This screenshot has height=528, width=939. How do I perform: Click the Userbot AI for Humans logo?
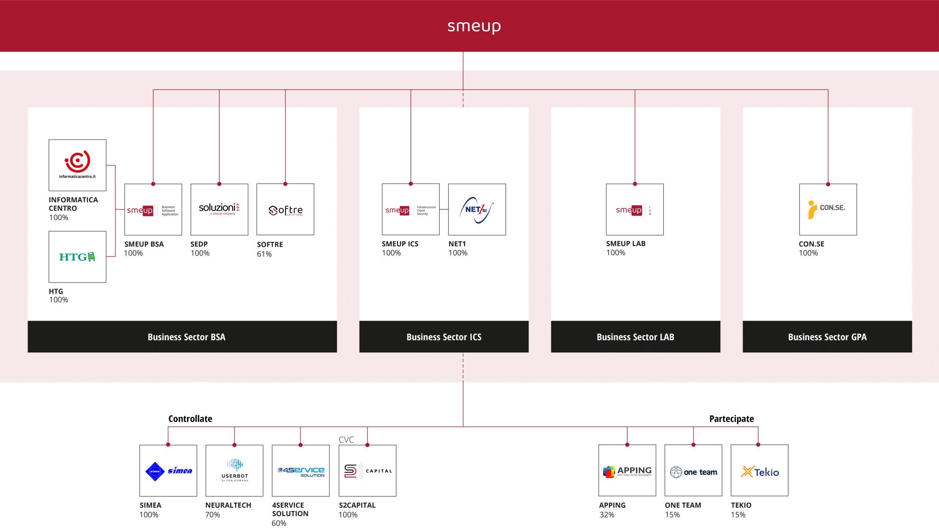click(x=234, y=471)
